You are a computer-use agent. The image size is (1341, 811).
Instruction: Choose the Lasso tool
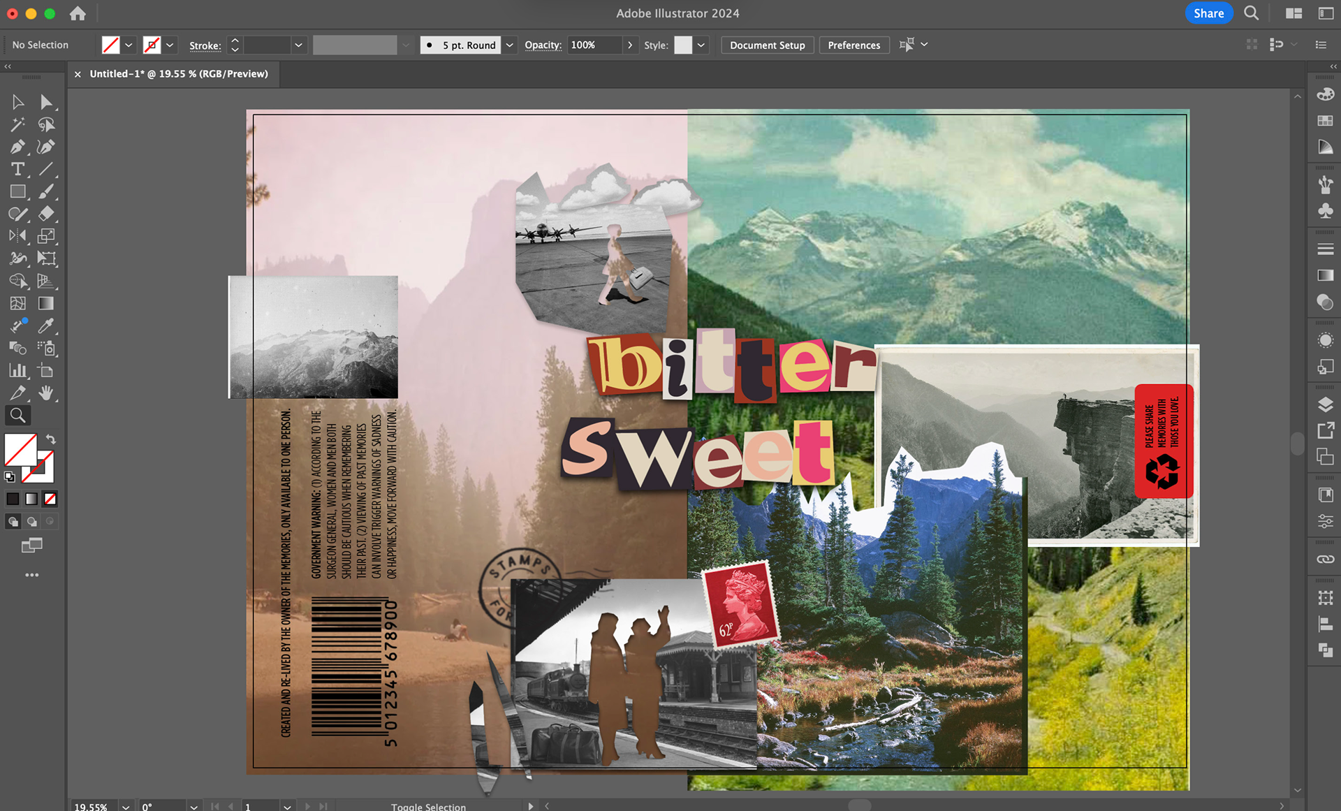click(x=46, y=124)
